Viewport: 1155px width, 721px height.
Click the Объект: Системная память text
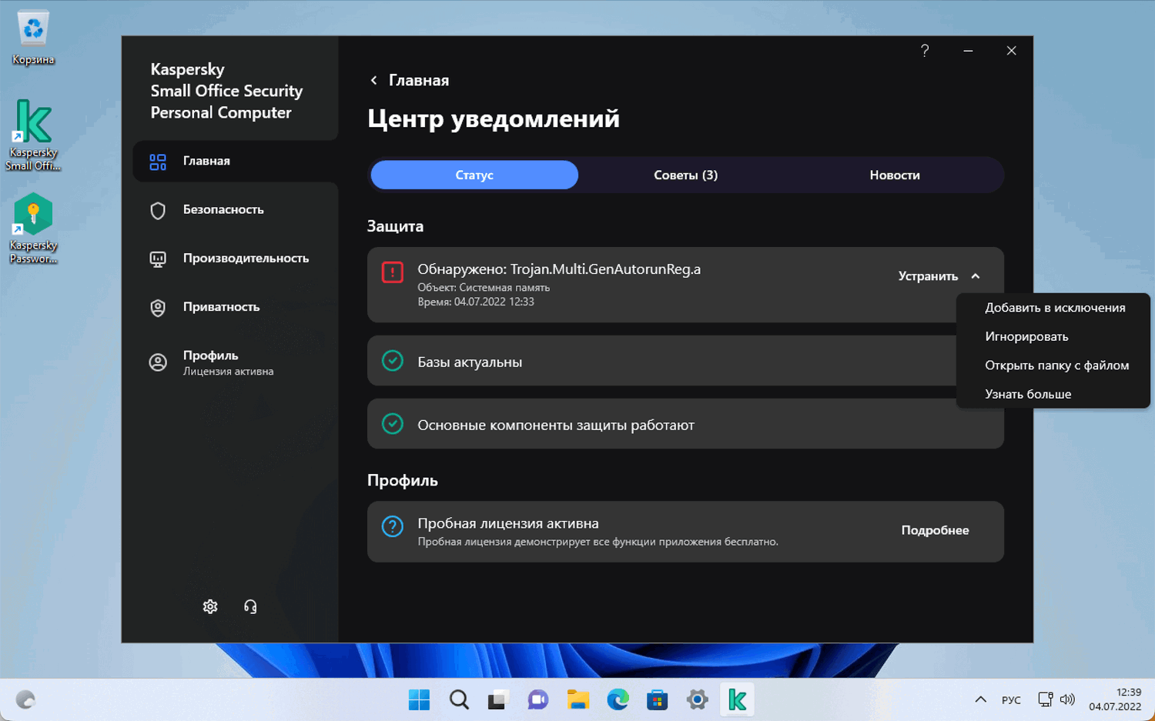click(x=484, y=288)
